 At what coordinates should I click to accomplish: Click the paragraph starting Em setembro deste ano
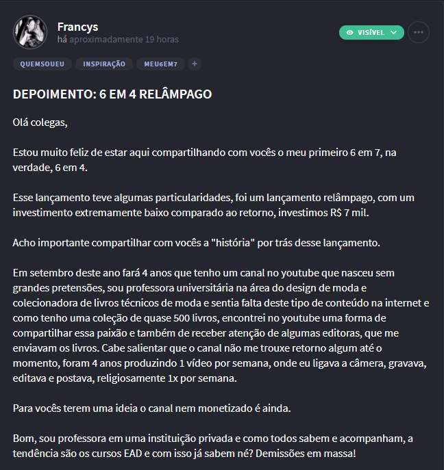(221, 326)
